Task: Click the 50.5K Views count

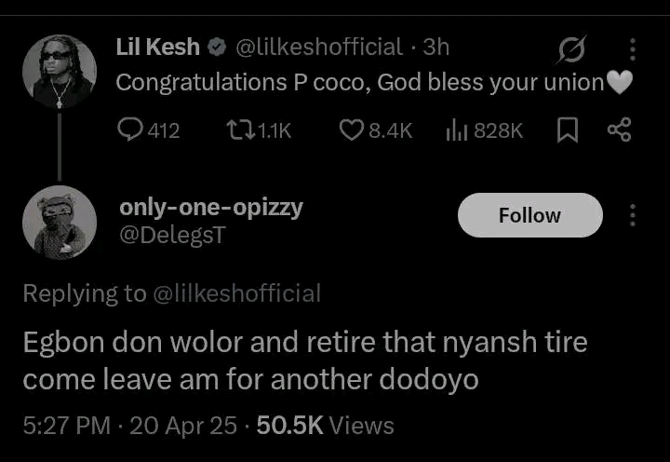Action: [325, 426]
